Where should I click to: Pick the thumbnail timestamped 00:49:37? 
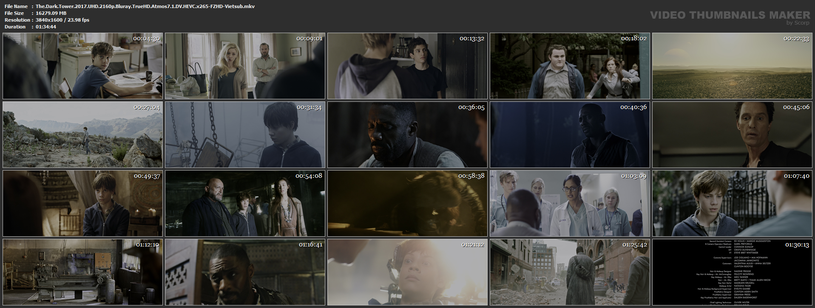pos(82,203)
